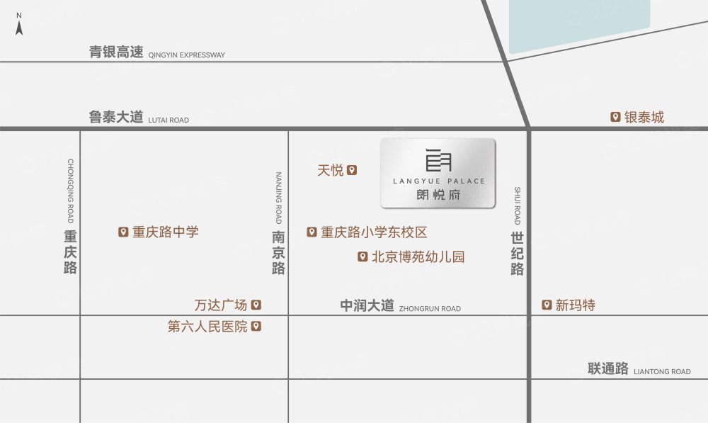
Task: Click the pin icon next to 银泰城
Action: click(615, 117)
